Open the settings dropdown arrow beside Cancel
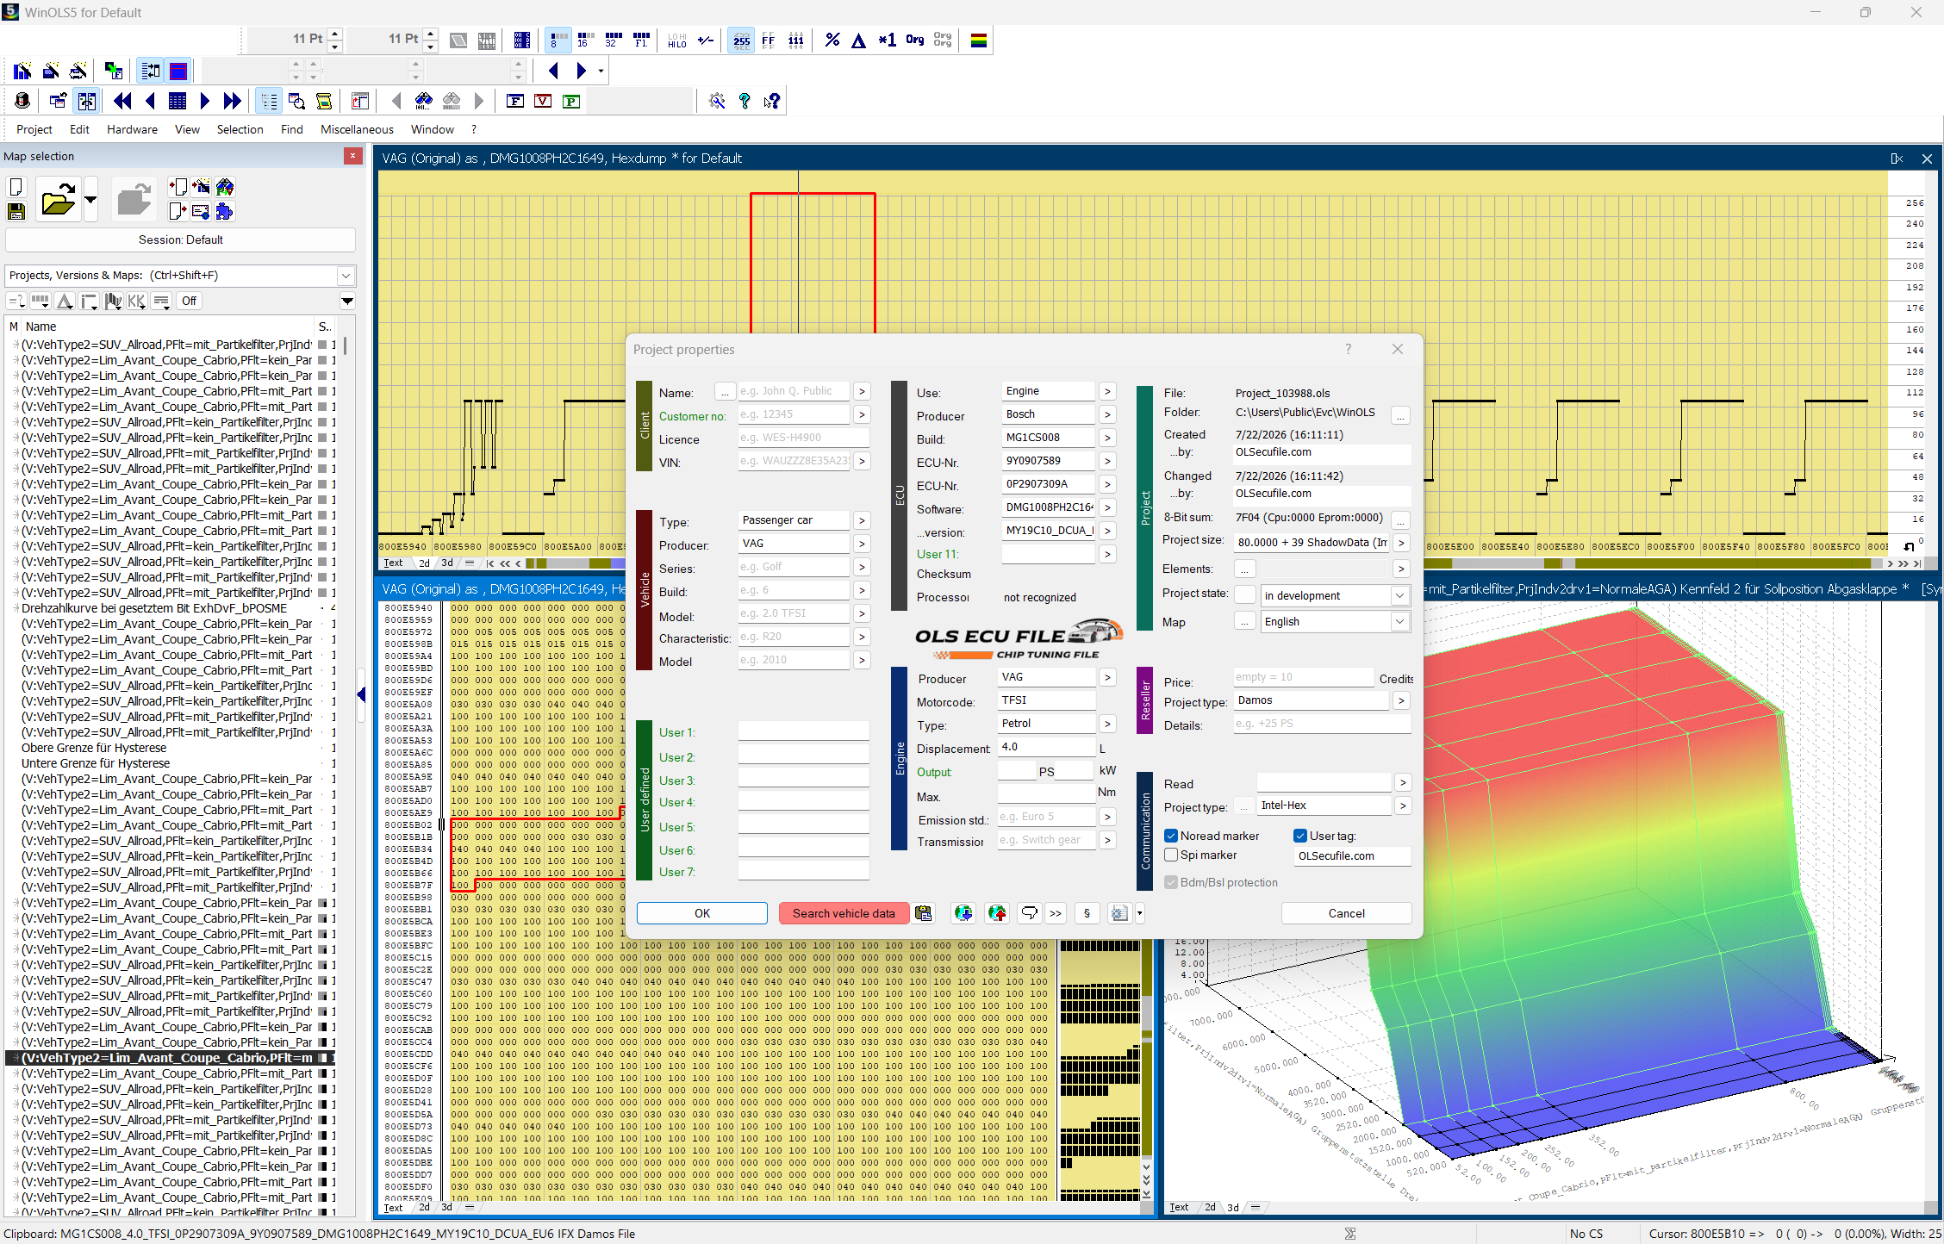This screenshot has width=1944, height=1244. coord(1140,913)
